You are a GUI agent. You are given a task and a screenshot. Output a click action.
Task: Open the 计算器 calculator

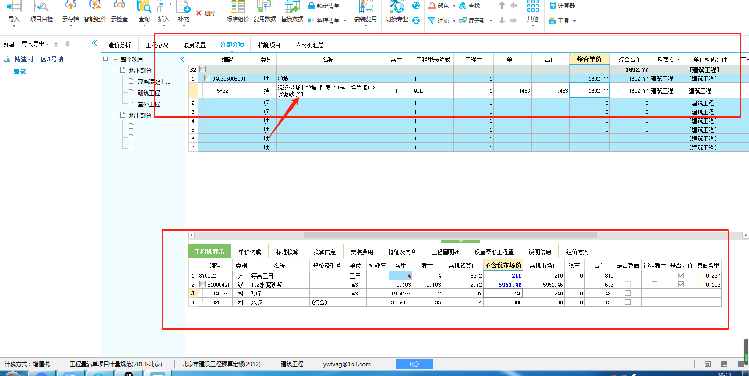(x=562, y=6)
